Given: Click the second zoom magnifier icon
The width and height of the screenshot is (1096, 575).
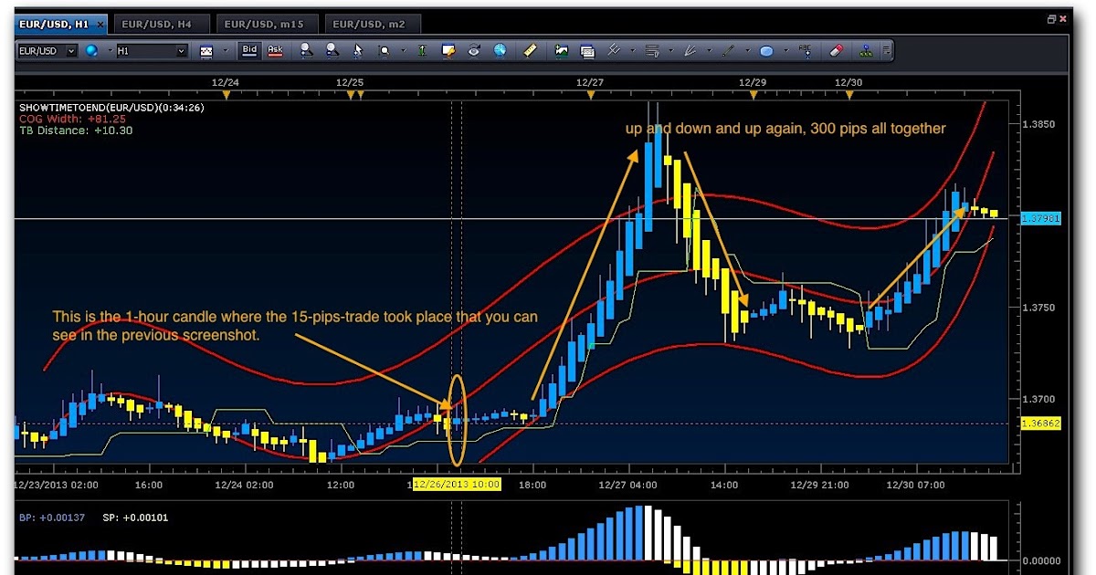Looking at the screenshot, I should 332,51.
